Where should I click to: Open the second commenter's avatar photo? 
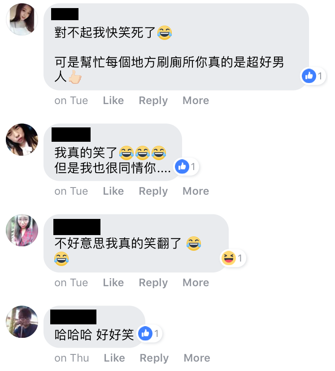pyautogui.click(x=22, y=140)
